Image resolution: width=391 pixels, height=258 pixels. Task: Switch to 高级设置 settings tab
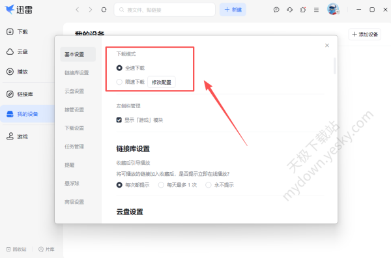click(74, 202)
